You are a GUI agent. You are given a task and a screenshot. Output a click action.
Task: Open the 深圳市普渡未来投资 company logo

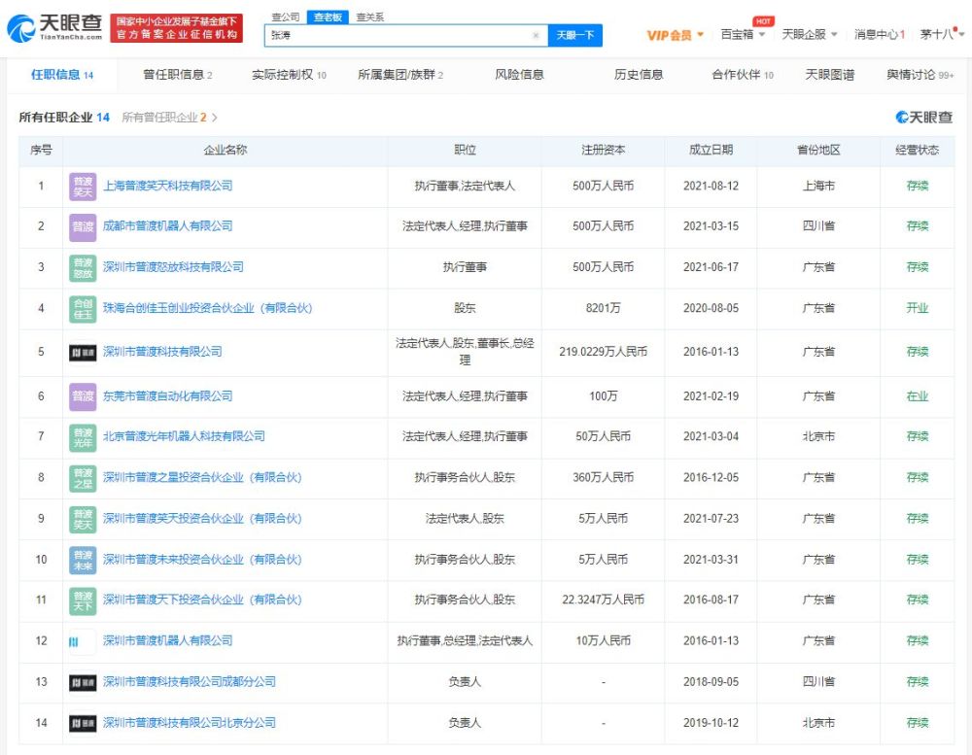83,560
